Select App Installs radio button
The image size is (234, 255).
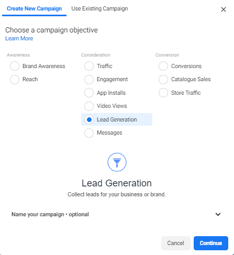click(x=89, y=93)
